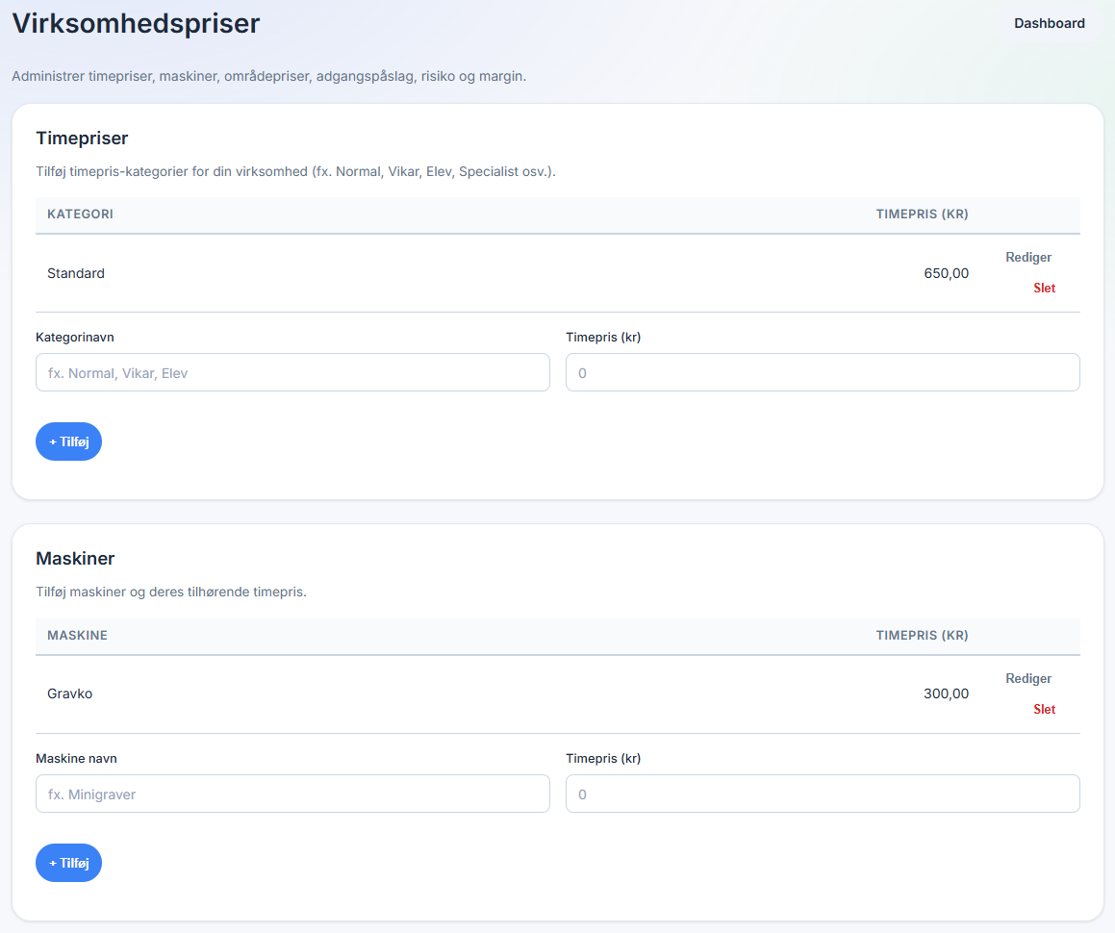Focus the Maskine navn input field
Screen dimensions: 1115x933
tap(293, 794)
